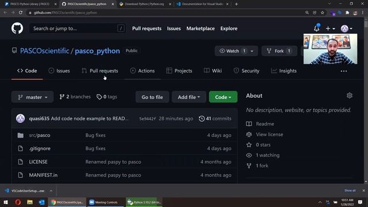Open Issues in top navigation
368x207 pixels.
(174, 28)
